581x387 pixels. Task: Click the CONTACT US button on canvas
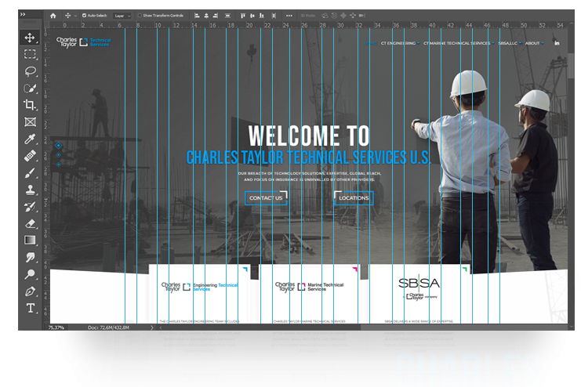[x=266, y=197]
